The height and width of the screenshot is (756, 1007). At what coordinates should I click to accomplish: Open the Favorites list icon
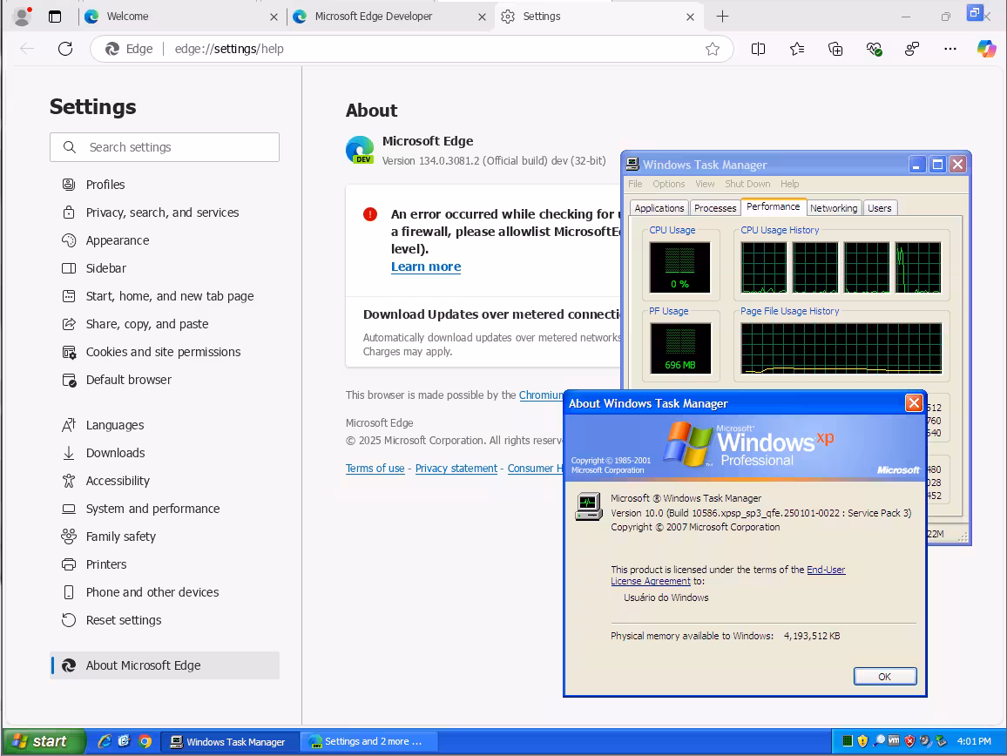tap(797, 49)
